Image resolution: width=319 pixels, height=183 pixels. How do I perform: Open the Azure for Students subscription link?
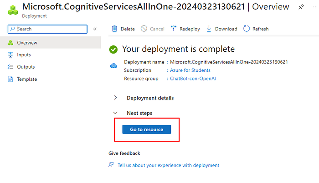pos(190,70)
